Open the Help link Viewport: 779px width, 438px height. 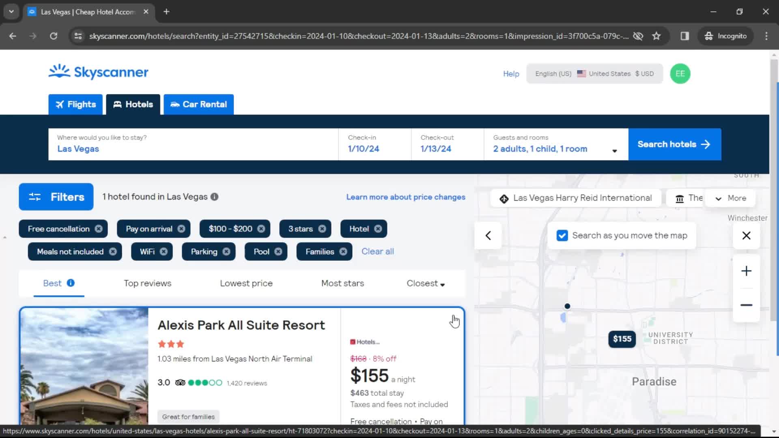tap(511, 74)
